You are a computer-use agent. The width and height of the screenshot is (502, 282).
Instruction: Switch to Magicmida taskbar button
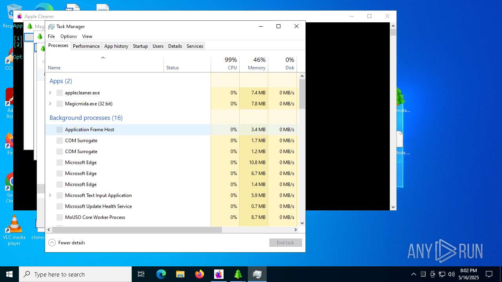(x=238, y=274)
